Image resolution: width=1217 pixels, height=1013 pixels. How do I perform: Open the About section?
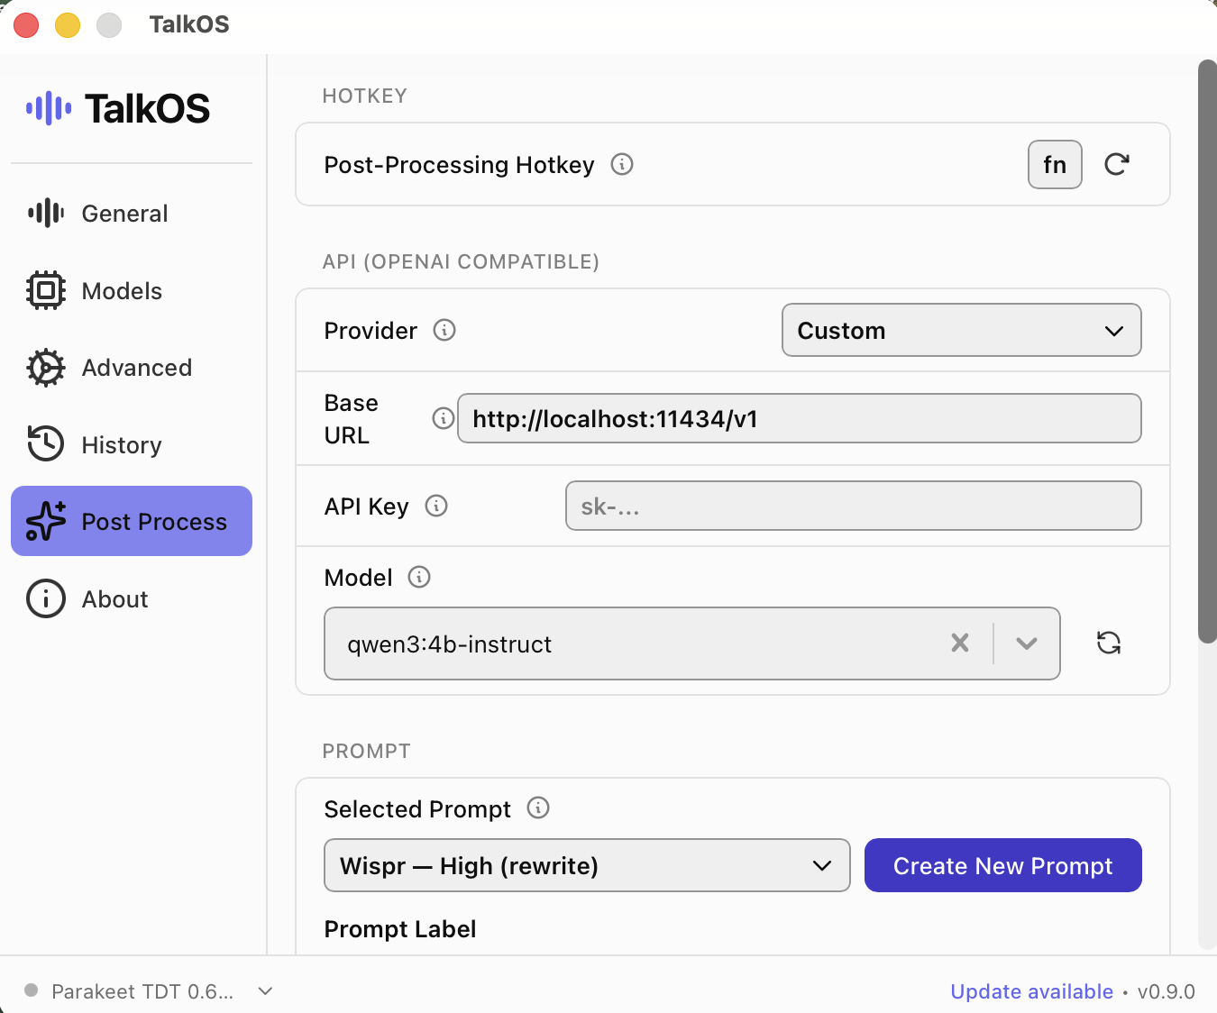pyautogui.click(x=132, y=599)
